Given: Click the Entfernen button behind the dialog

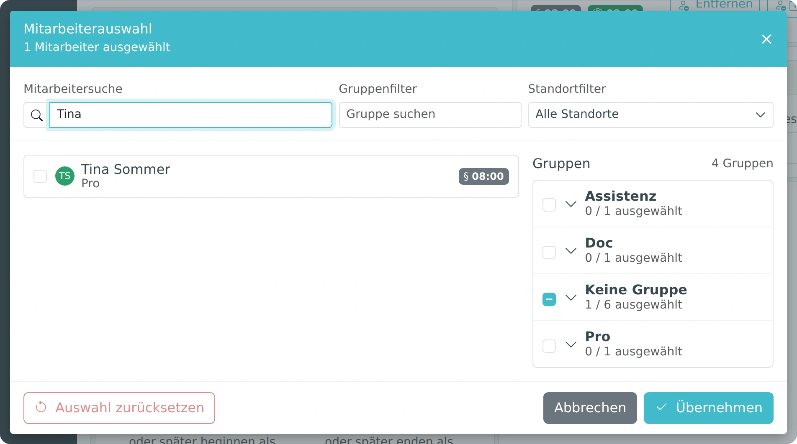Looking at the screenshot, I should pos(715,5).
